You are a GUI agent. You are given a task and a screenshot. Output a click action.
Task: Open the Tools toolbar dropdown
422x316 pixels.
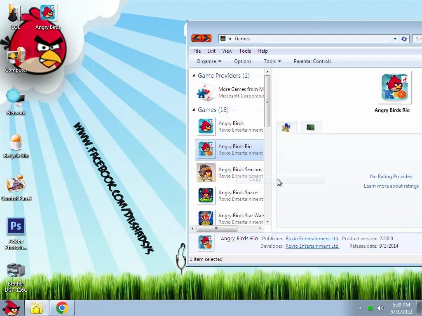(272, 61)
